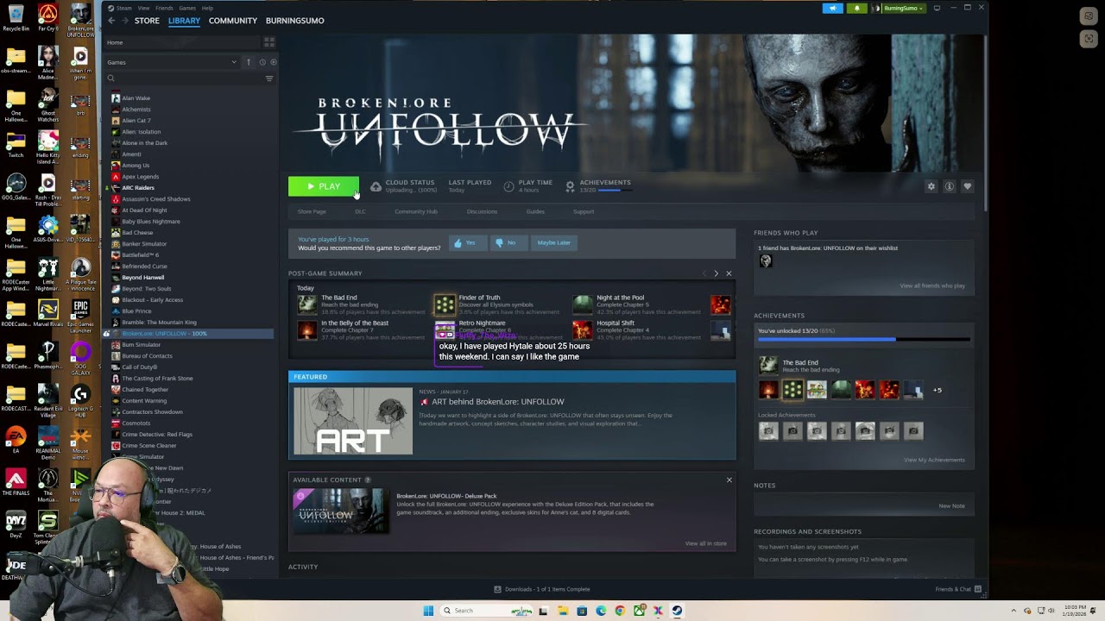Expand the Games filter dropdown
Image resolution: width=1105 pixels, height=621 pixels.
click(x=172, y=62)
